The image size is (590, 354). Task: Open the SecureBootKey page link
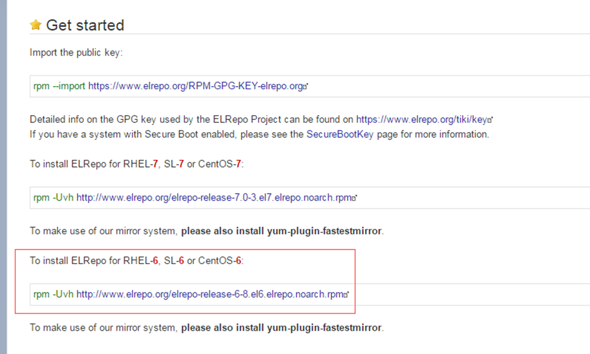(340, 135)
